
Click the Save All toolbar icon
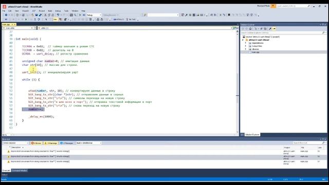40,15
